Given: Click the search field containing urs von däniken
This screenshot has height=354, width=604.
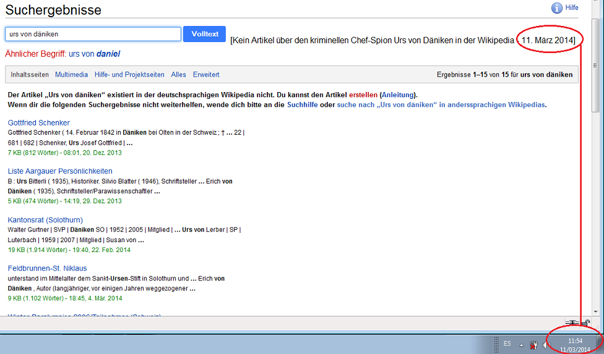Looking at the screenshot, I should pos(93,34).
